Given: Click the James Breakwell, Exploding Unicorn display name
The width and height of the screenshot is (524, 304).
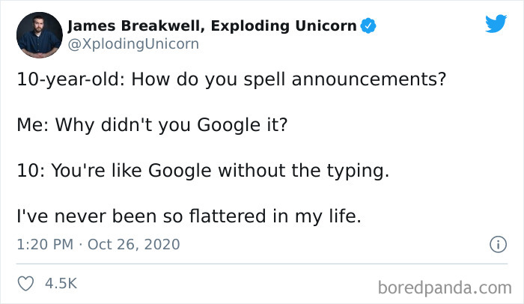Looking at the screenshot, I should point(212,27).
